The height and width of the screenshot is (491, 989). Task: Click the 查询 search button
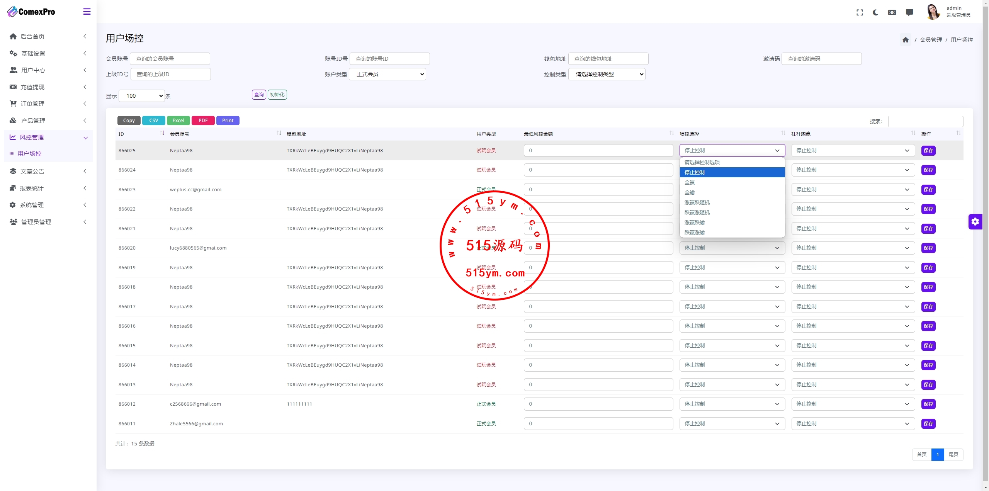point(259,95)
